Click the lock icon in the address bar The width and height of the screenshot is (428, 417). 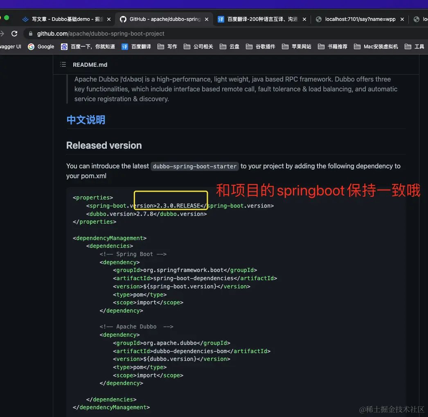31,34
